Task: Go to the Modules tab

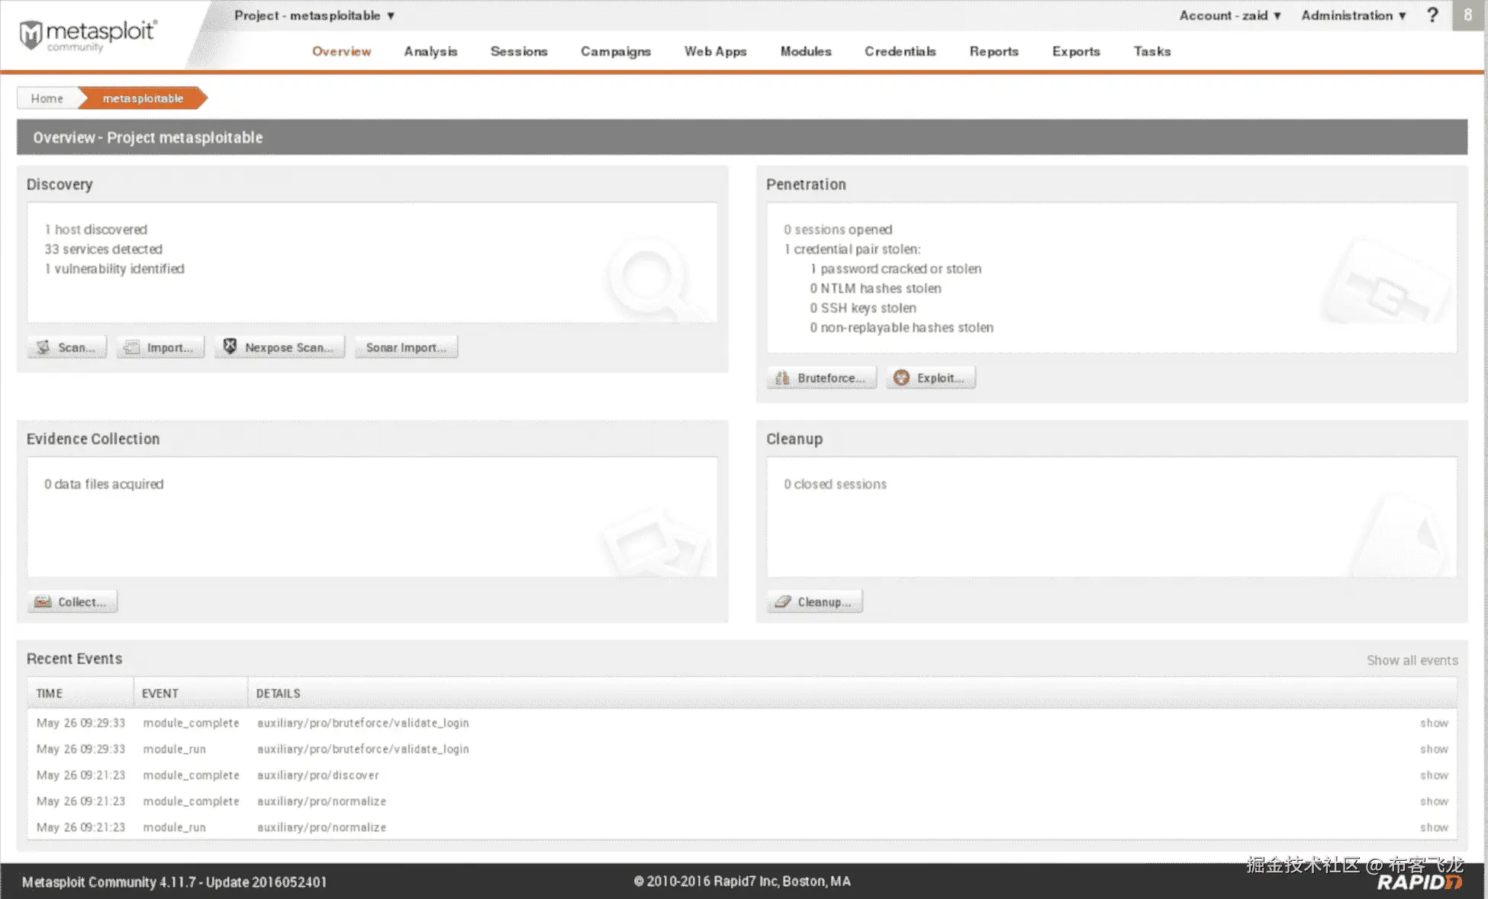Action: tap(805, 51)
